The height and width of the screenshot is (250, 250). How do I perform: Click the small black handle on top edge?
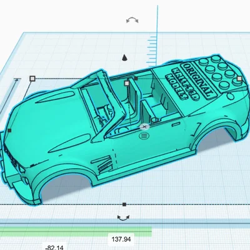tap(136, 79)
